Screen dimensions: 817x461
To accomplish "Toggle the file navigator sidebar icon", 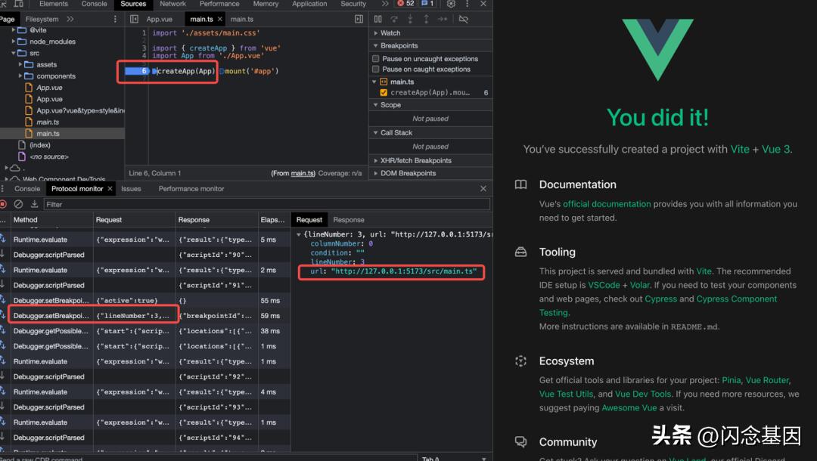I will tap(134, 19).
